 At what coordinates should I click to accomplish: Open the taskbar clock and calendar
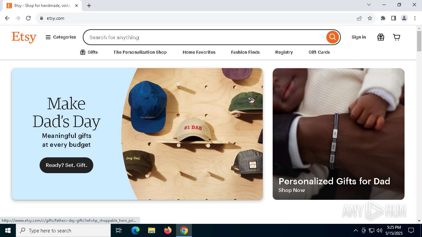tap(394, 230)
